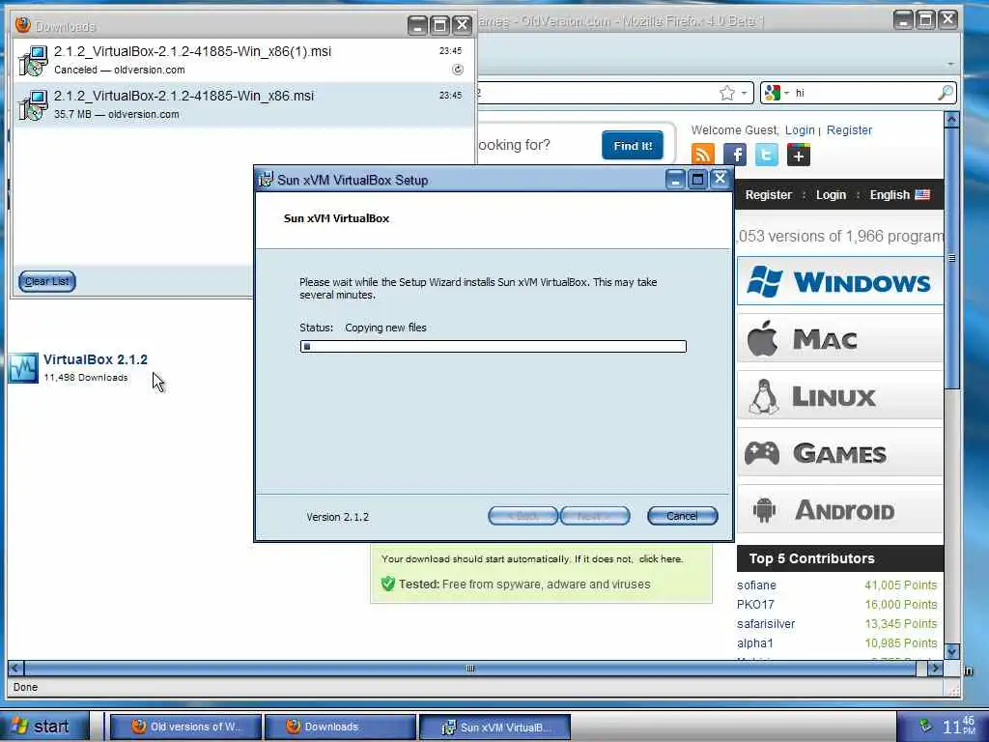
Task: Click the Clear List button in Downloads
Action: tap(47, 281)
